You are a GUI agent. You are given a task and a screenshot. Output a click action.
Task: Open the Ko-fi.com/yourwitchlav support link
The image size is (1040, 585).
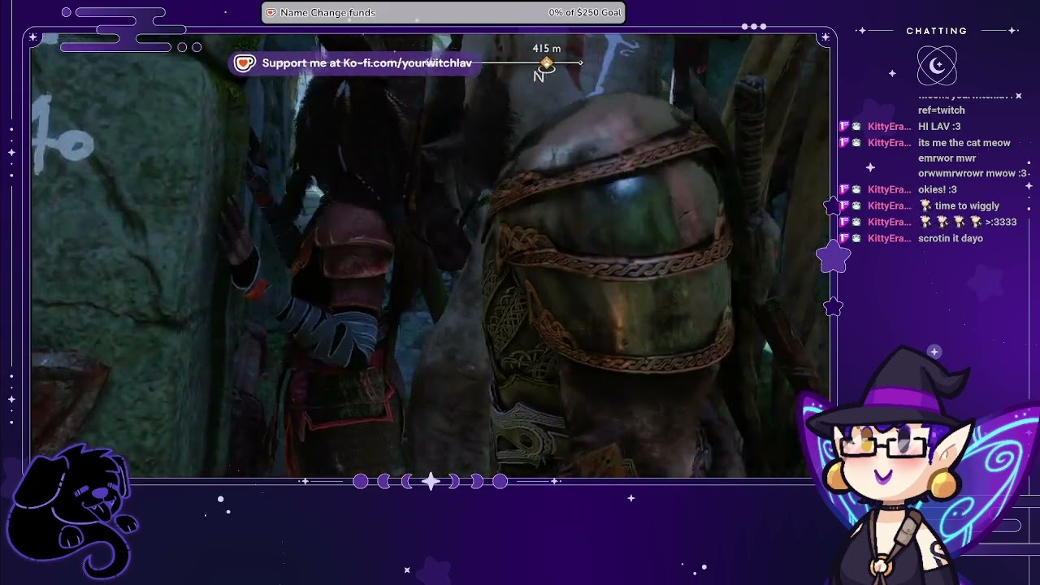[x=367, y=63]
